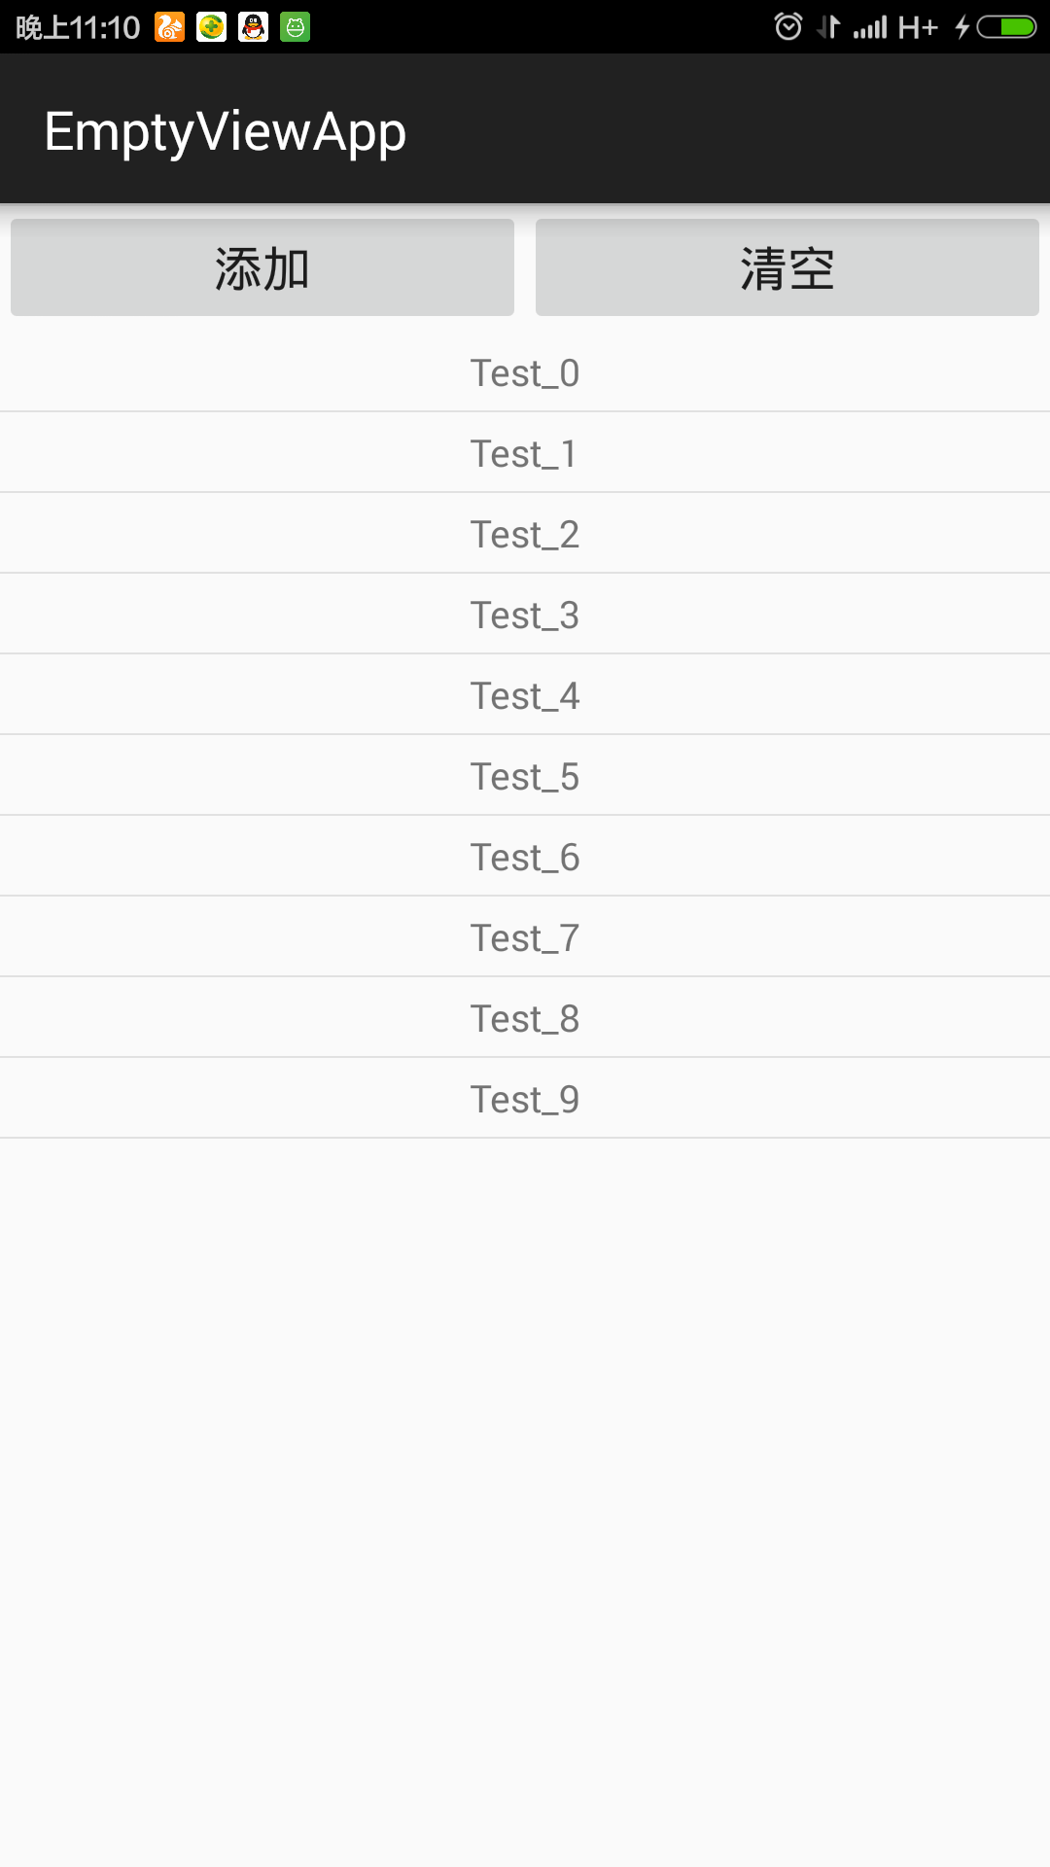1050x1867 pixels.
Task: Select list item Test_0
Action: [x=525, y=372]
